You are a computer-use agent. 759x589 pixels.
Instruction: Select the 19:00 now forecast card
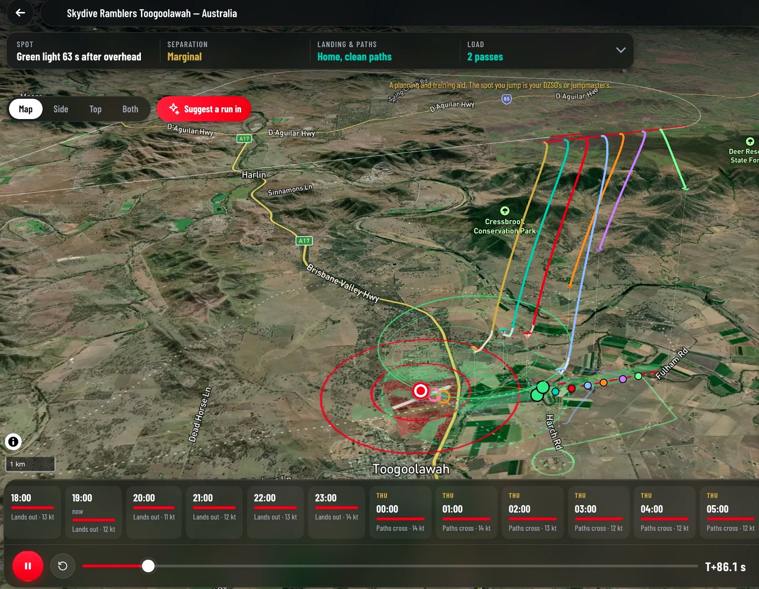tap(94, 512)
